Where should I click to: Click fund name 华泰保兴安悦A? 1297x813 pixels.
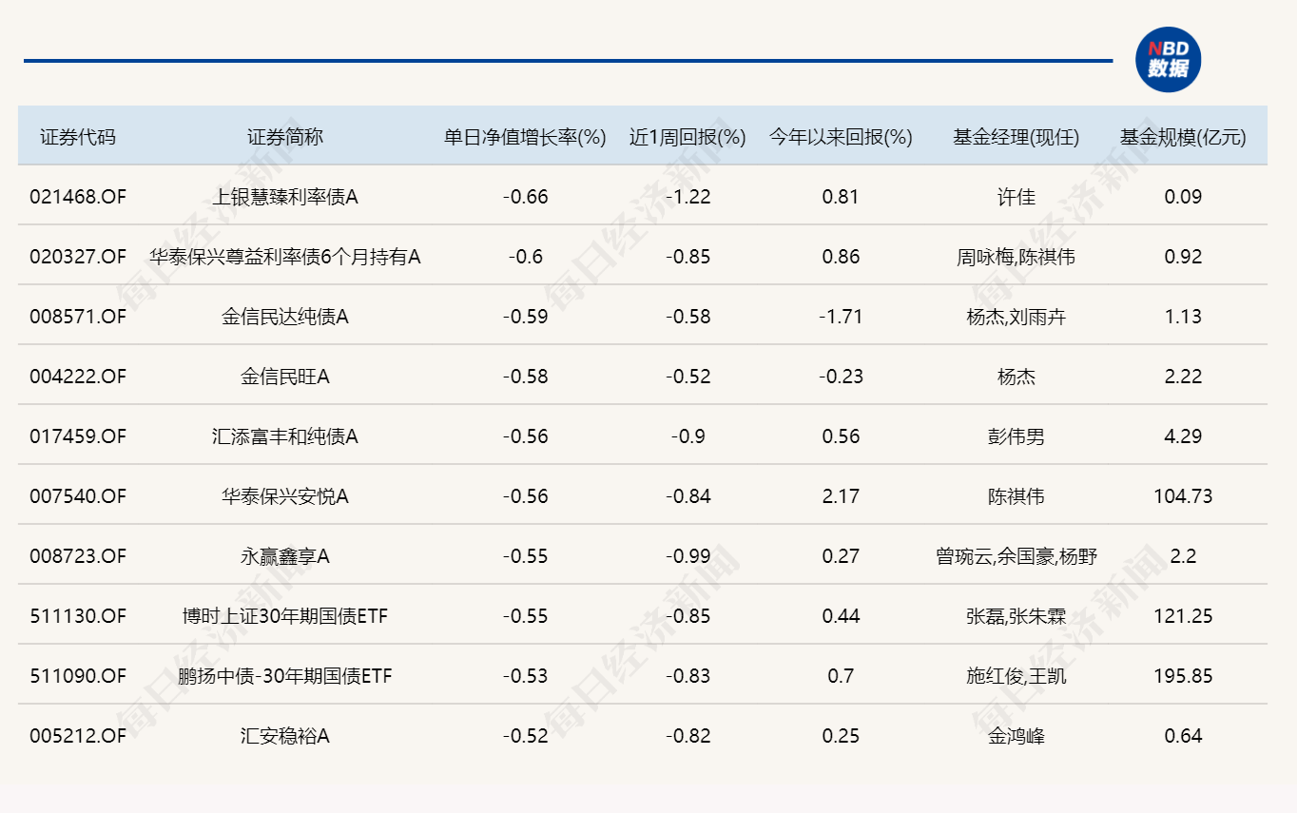coord(285,496)
